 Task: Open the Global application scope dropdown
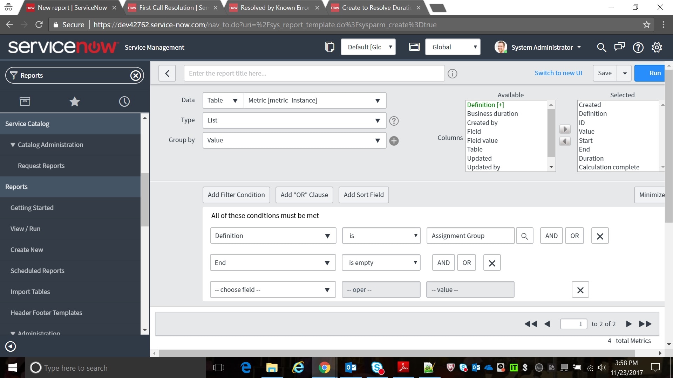(x=453, y=47)
